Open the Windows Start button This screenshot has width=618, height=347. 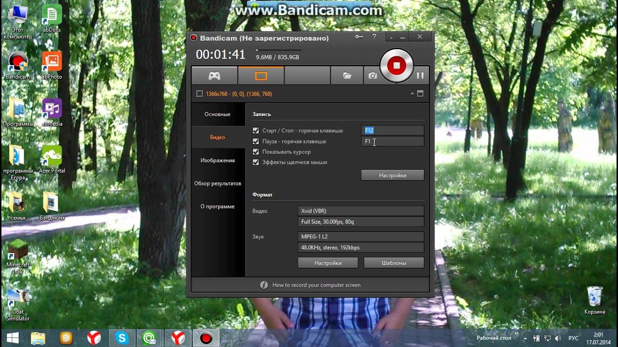(x=13, y=337)
